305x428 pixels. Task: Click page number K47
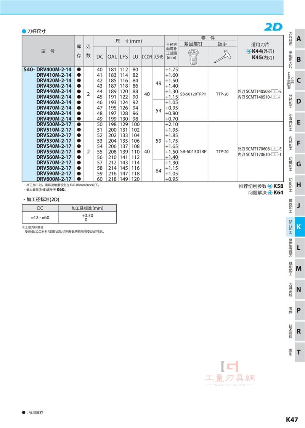click(292, 420)
